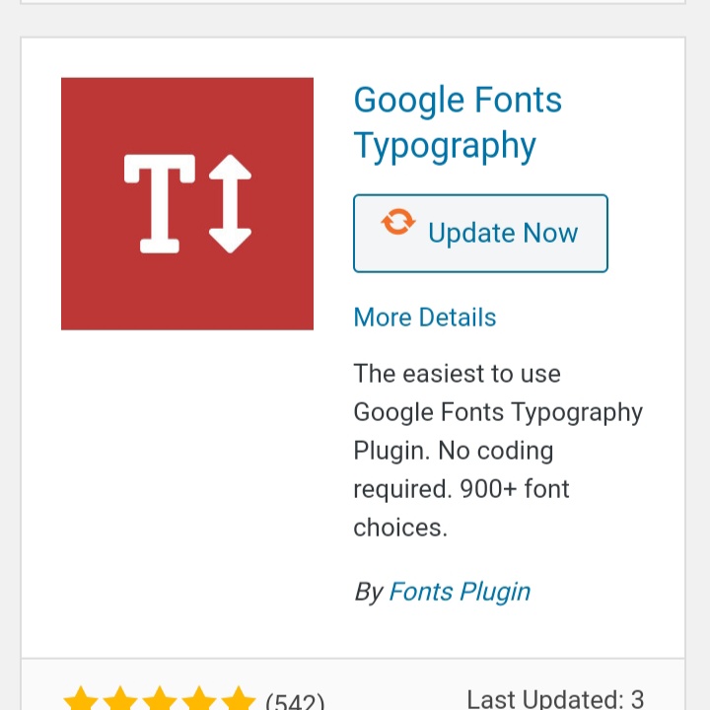Viewport: 710px width, 710px height.
Task: Click the fourth rating star
Action: pyautogui.click(x=199, y=701)
